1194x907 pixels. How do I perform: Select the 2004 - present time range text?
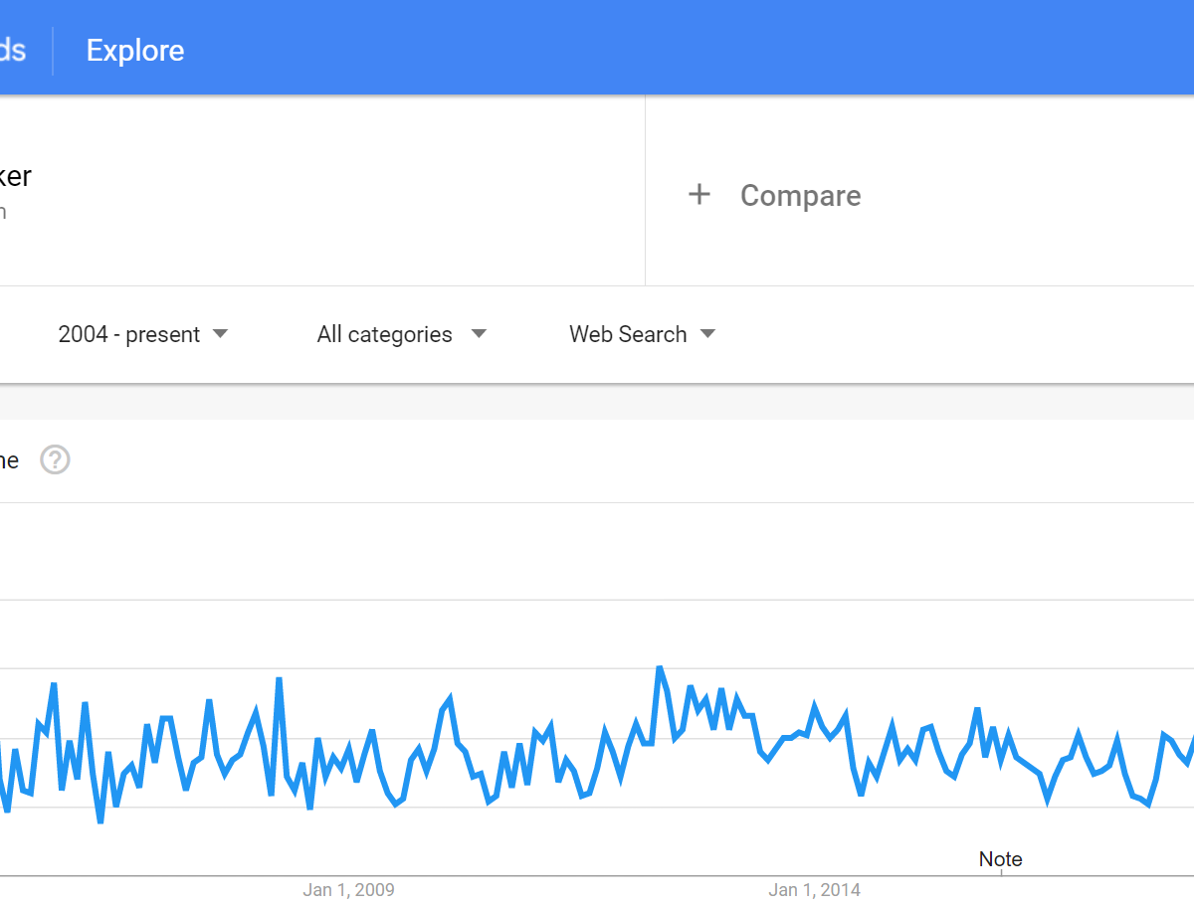tap(129, 334)
